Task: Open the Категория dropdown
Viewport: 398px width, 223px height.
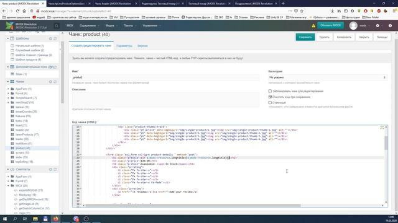Action: pos(328,77)
